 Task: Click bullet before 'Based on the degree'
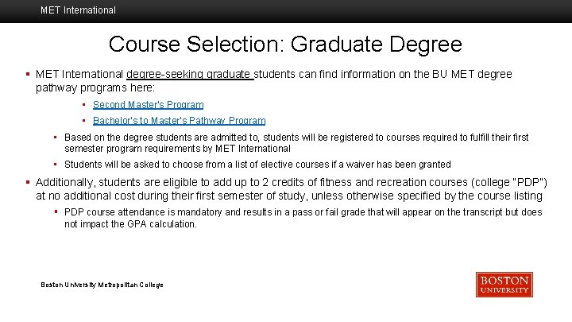click(x=56, y=138)
